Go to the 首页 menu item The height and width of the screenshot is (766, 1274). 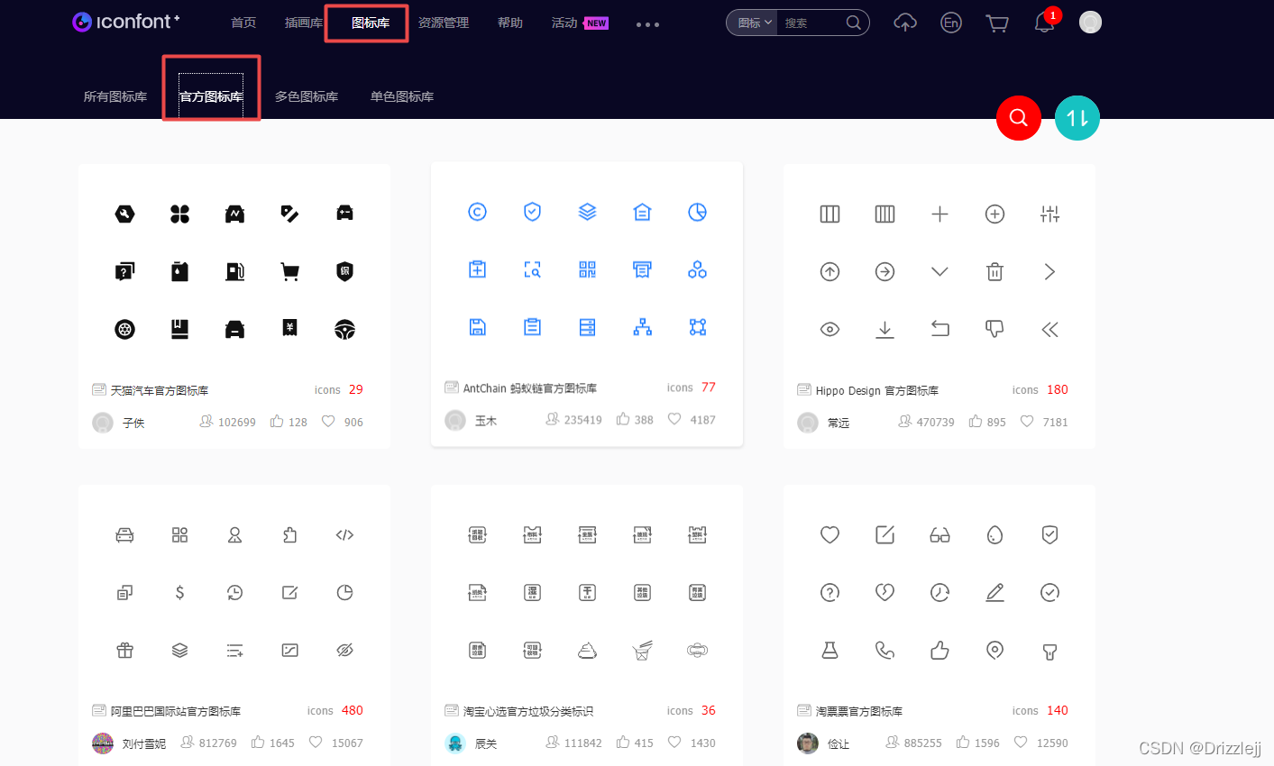[243, 23]
